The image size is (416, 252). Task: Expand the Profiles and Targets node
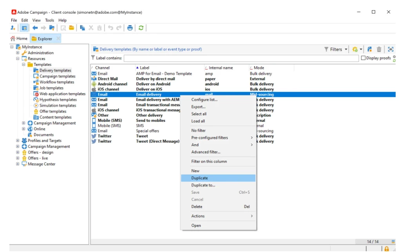point(18,140)
